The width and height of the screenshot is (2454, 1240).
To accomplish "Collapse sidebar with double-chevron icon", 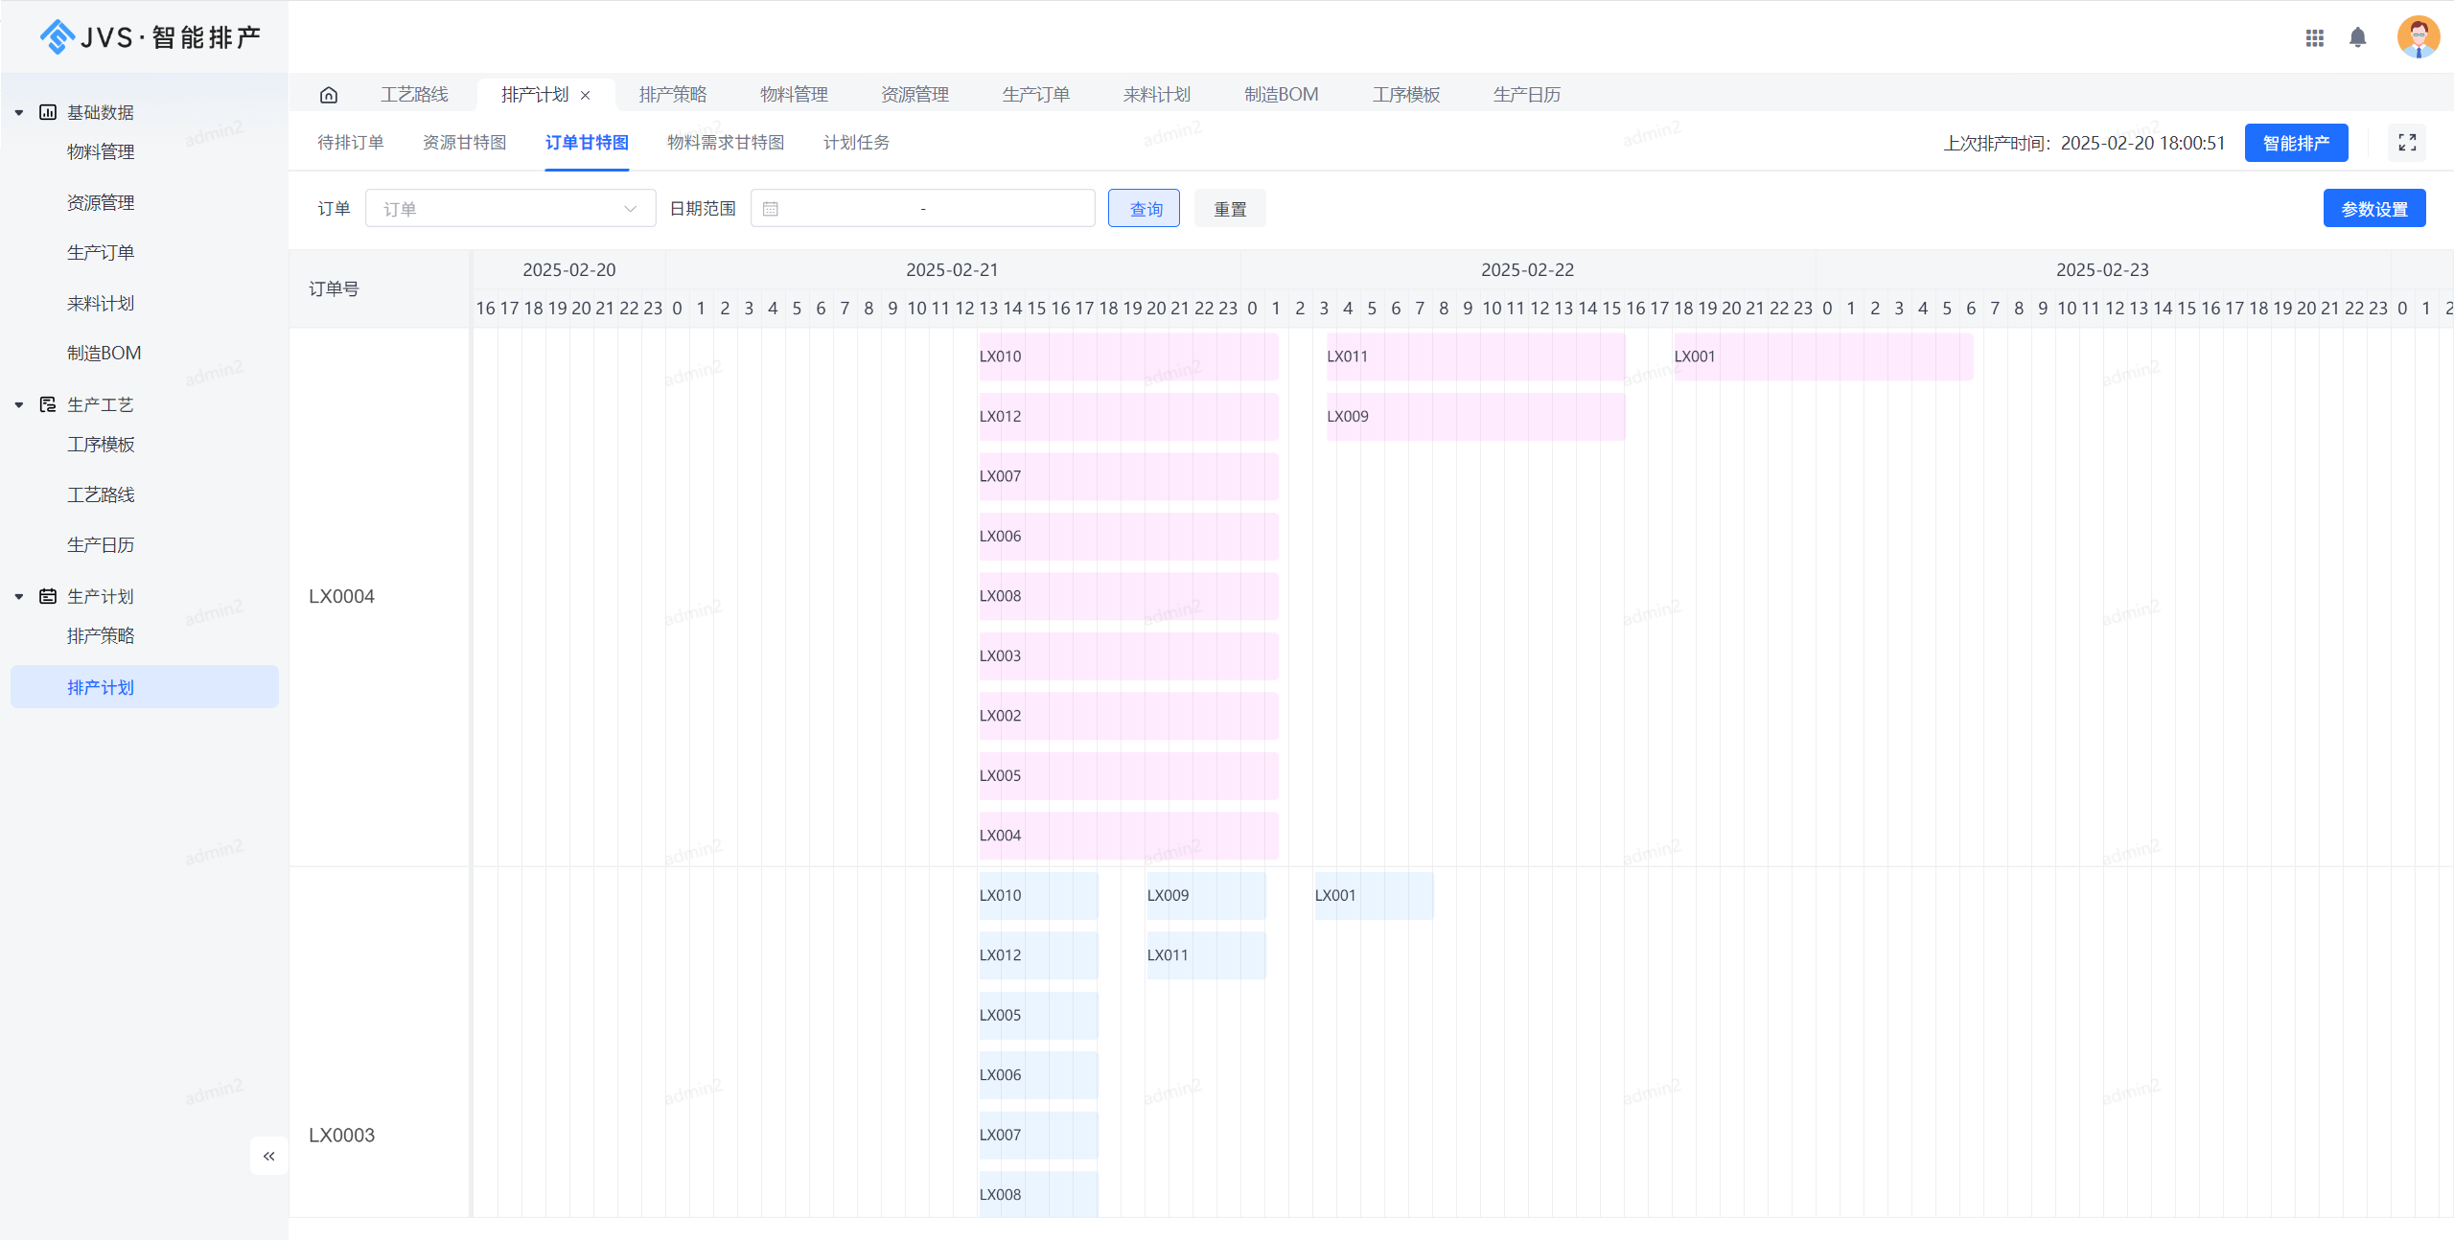I will (x=269, y=1156).
